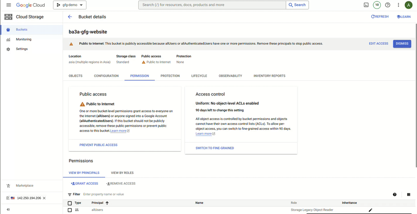Image resolution: width=417 pixels, height=214 pixels.
Task: Open the Learn panel
Action: pos(404,17)
